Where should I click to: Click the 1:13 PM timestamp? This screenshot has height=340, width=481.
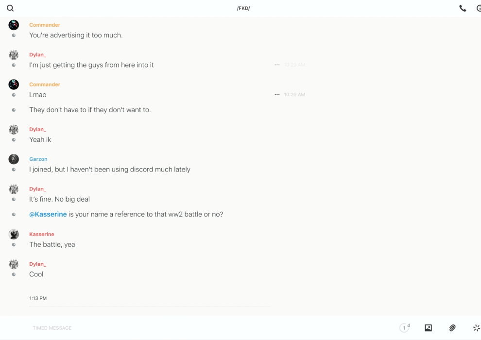[38, 298]
